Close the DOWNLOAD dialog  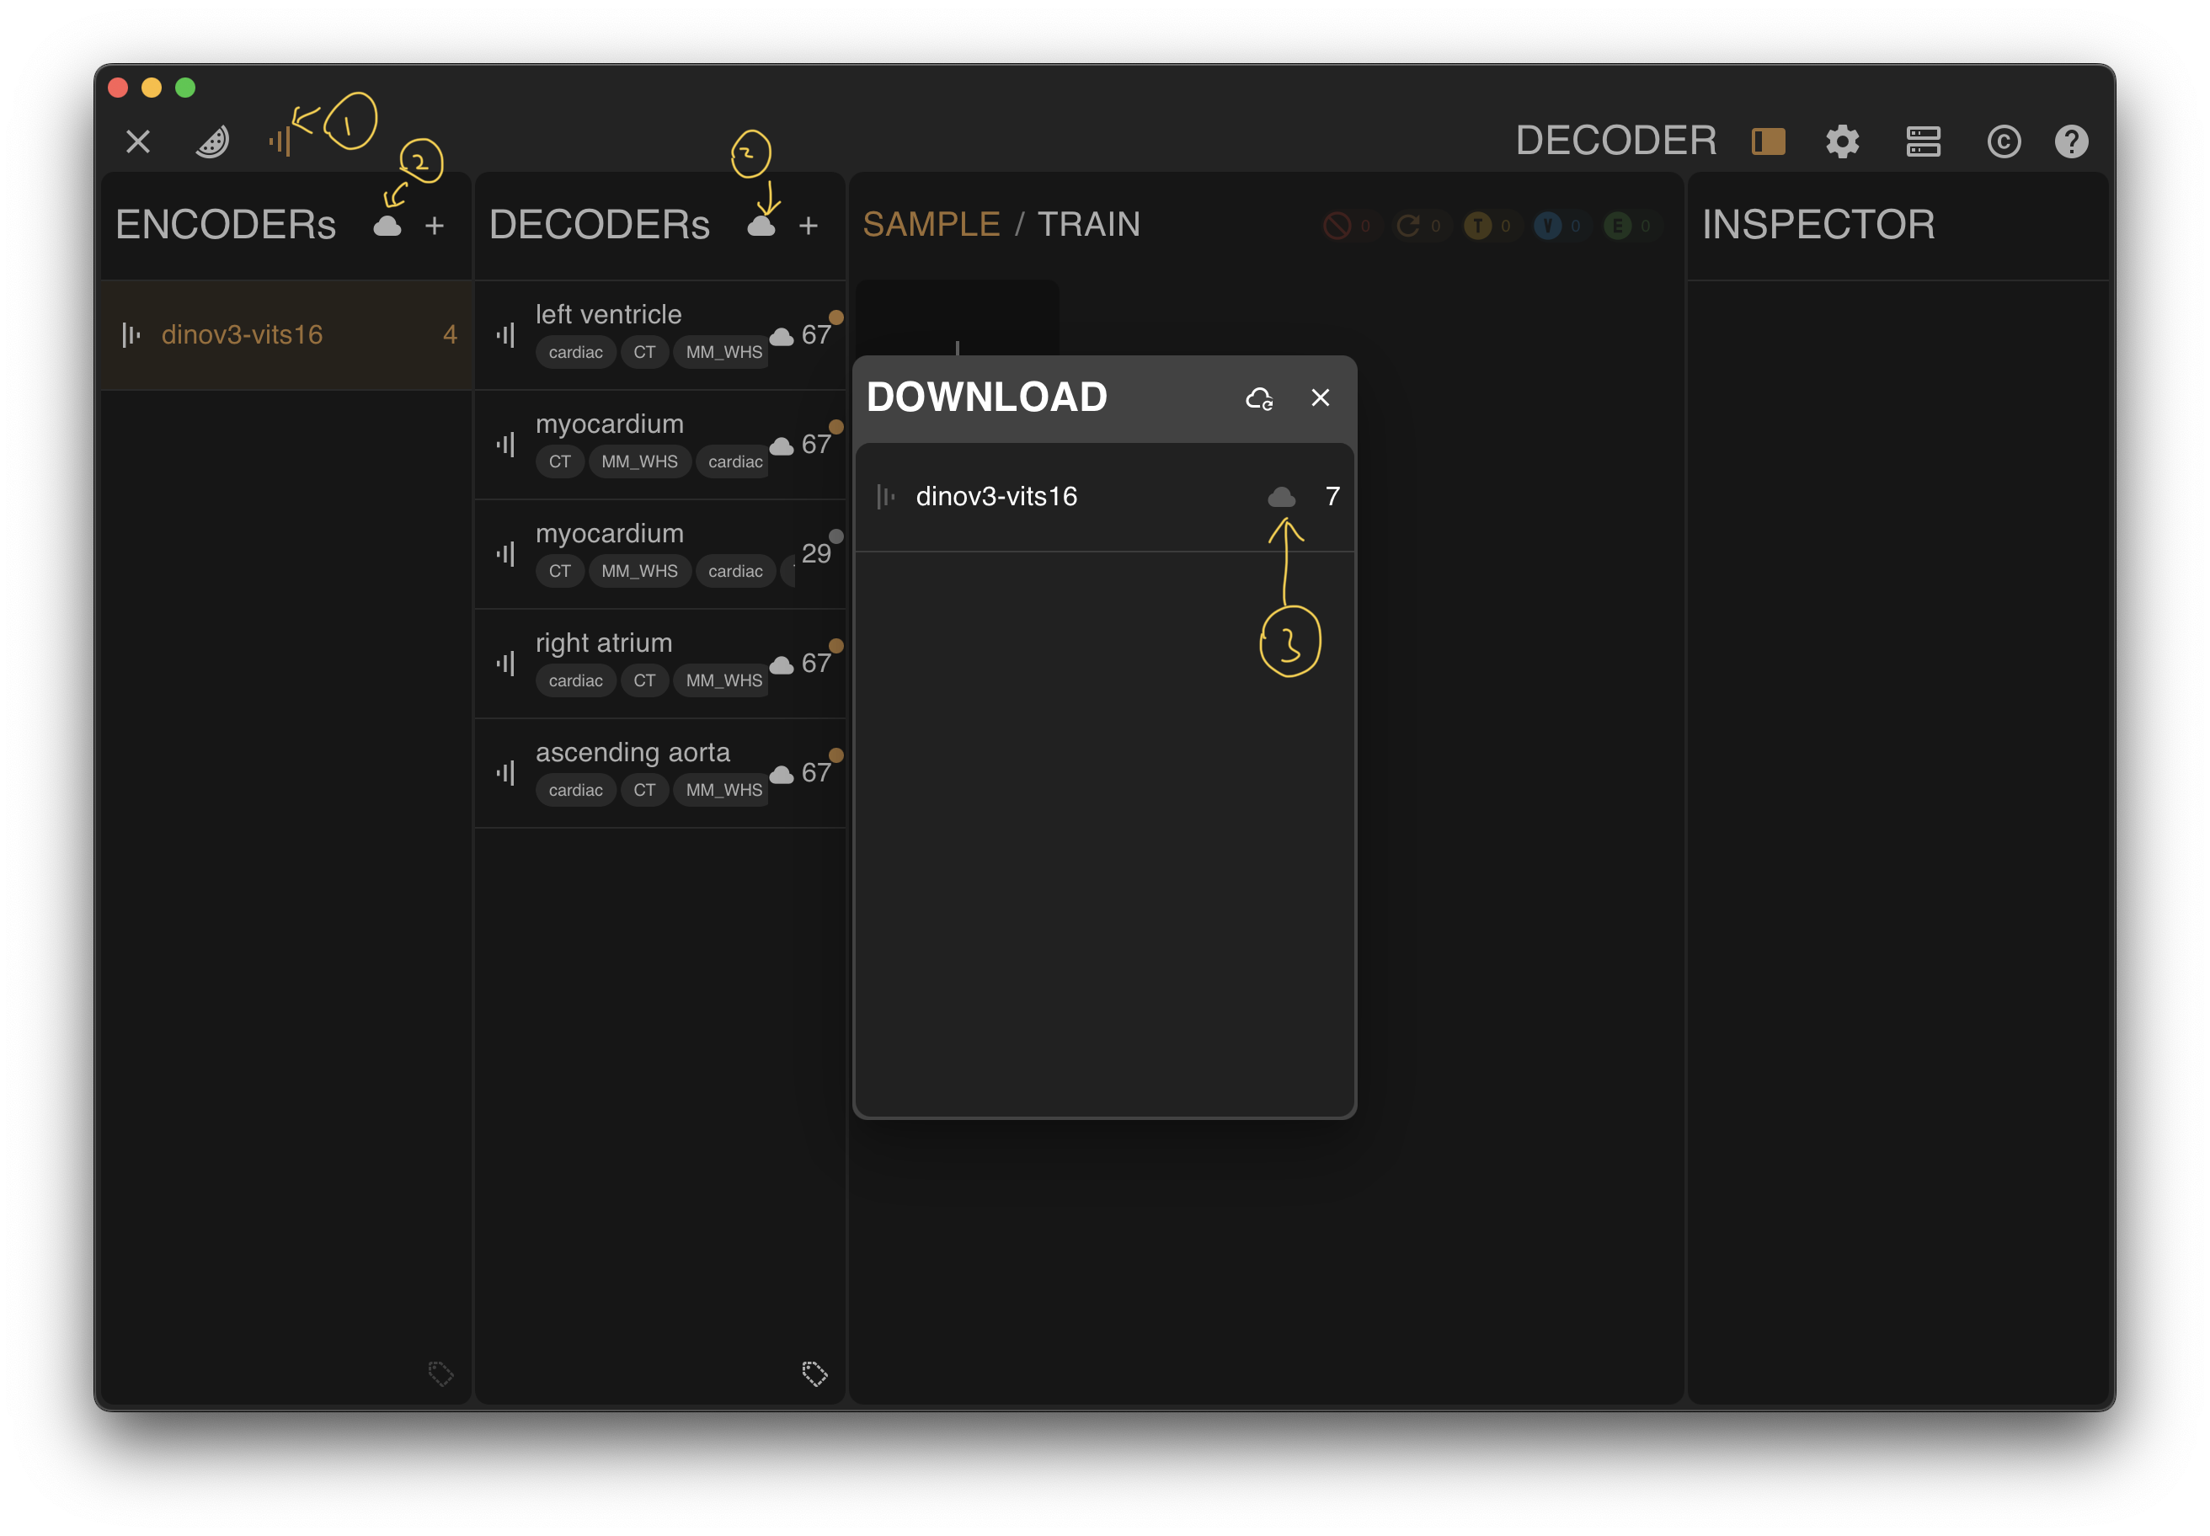tap(1320, 397)
